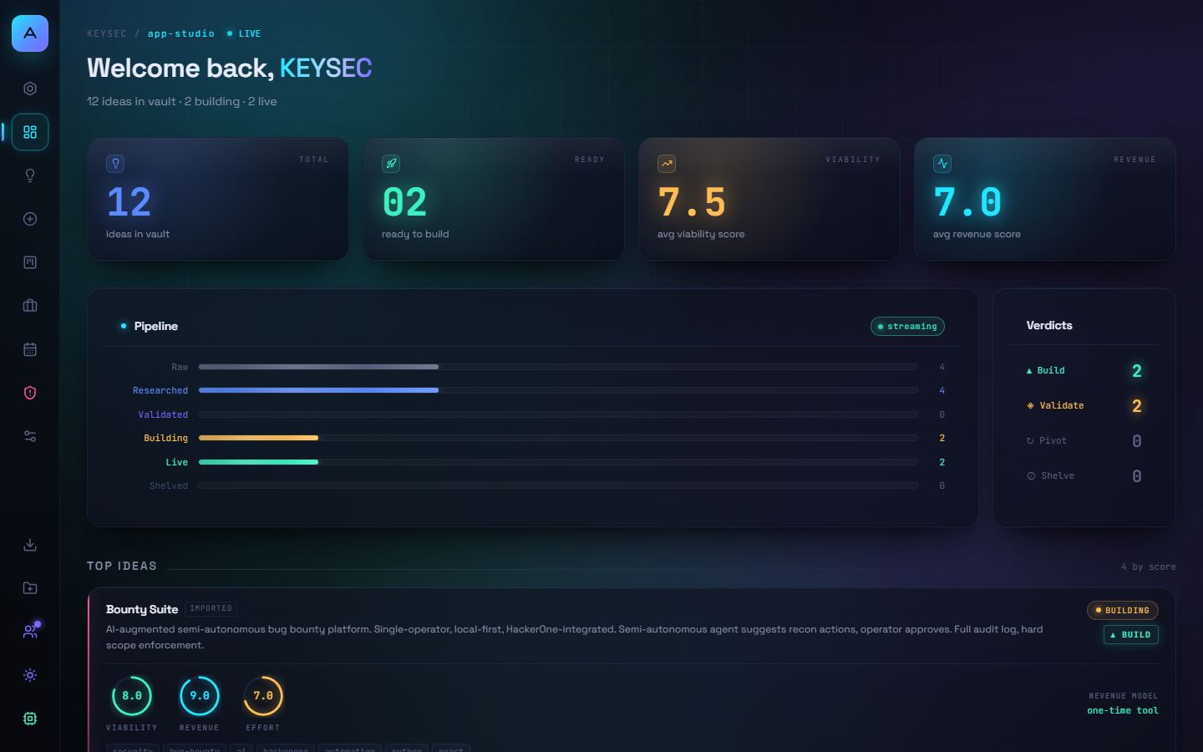This screenshot has width=1203, height=752.
Task: Click the lightbulb icon on Total card
Action: click(x=115, y=164)
